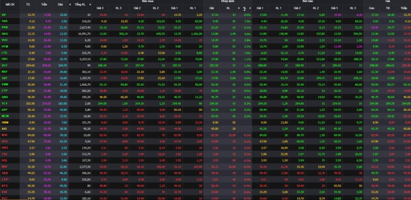This screenshot has height=200, width=411.
Task: Click the Sàn column header
Action: click(60, 5)
